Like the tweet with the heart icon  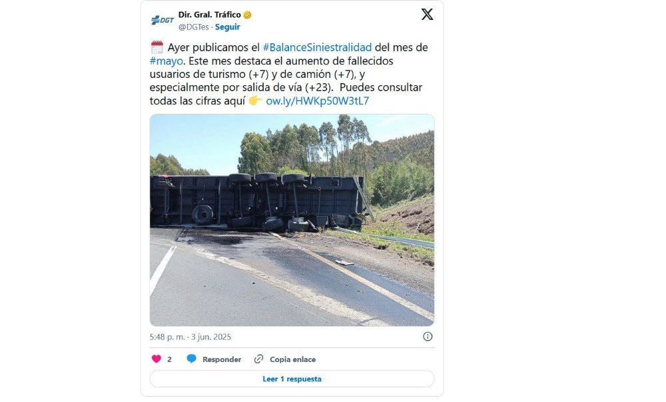157,359
